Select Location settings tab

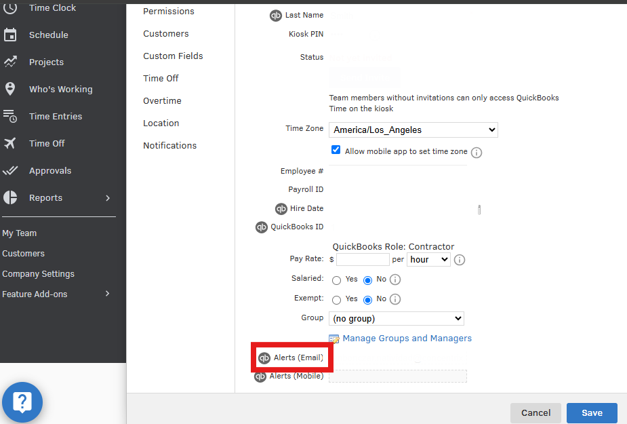point(161,123)
